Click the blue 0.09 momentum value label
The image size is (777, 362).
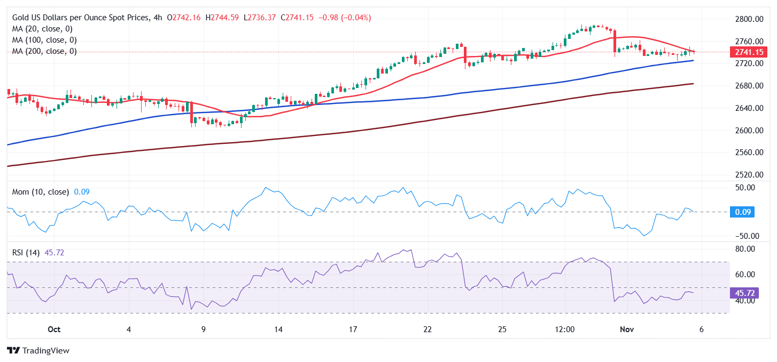pyautogui.click(x=744, y=212)
